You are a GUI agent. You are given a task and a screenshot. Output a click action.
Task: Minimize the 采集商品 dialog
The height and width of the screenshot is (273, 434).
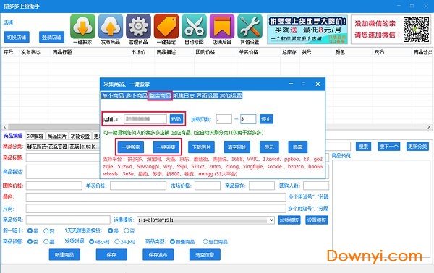[x=292, y=84]
